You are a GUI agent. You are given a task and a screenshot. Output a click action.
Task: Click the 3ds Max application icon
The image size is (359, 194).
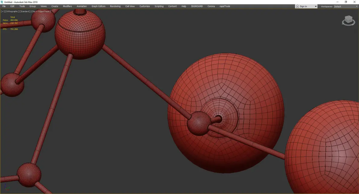pyautogui.click(x=2, y=2)
